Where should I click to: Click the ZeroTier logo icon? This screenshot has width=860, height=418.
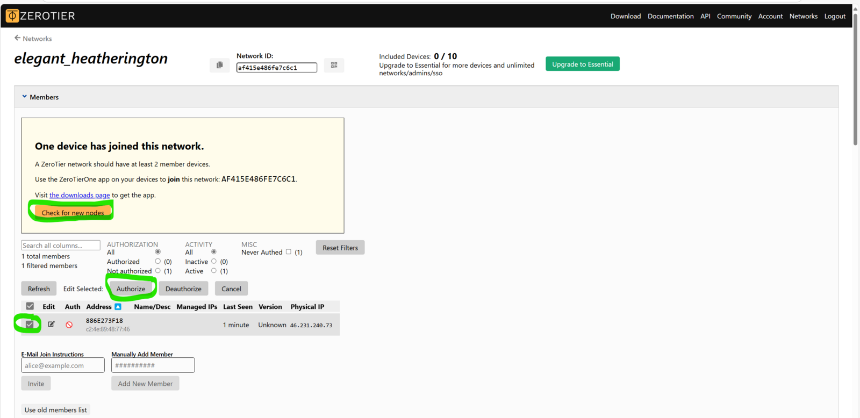(12, 16)
